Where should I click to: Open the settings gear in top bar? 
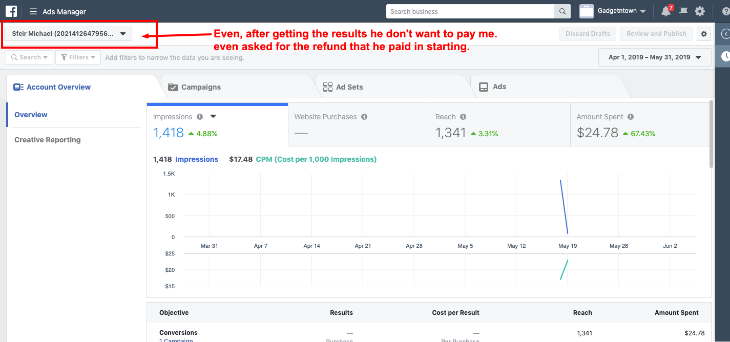click(700, 11)
